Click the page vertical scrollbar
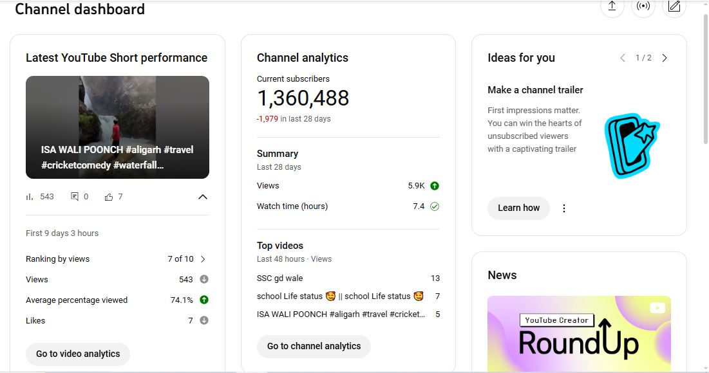The height and width of the screenshot is (373, 709). click(x=705, y=80)
